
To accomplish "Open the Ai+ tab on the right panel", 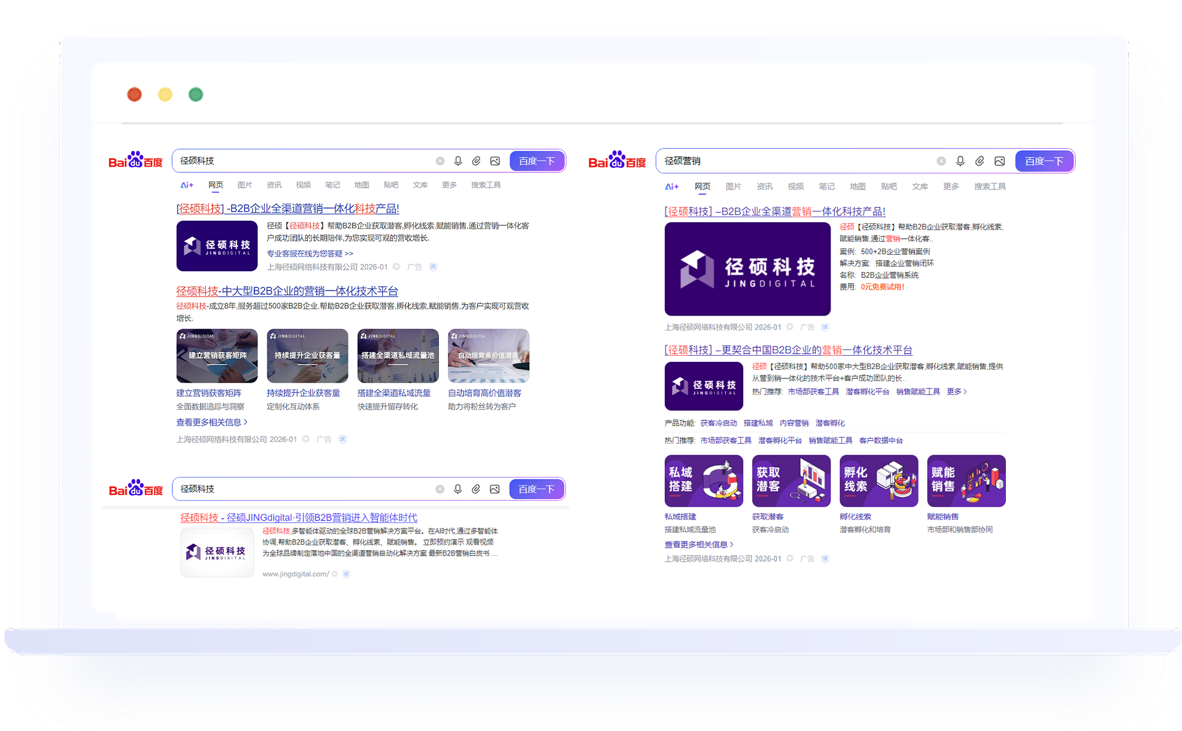I will tap(672, 186).
